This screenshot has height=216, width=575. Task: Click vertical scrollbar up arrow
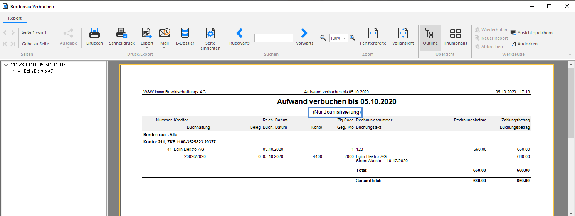pyautogui.click(x=571, y=64)
